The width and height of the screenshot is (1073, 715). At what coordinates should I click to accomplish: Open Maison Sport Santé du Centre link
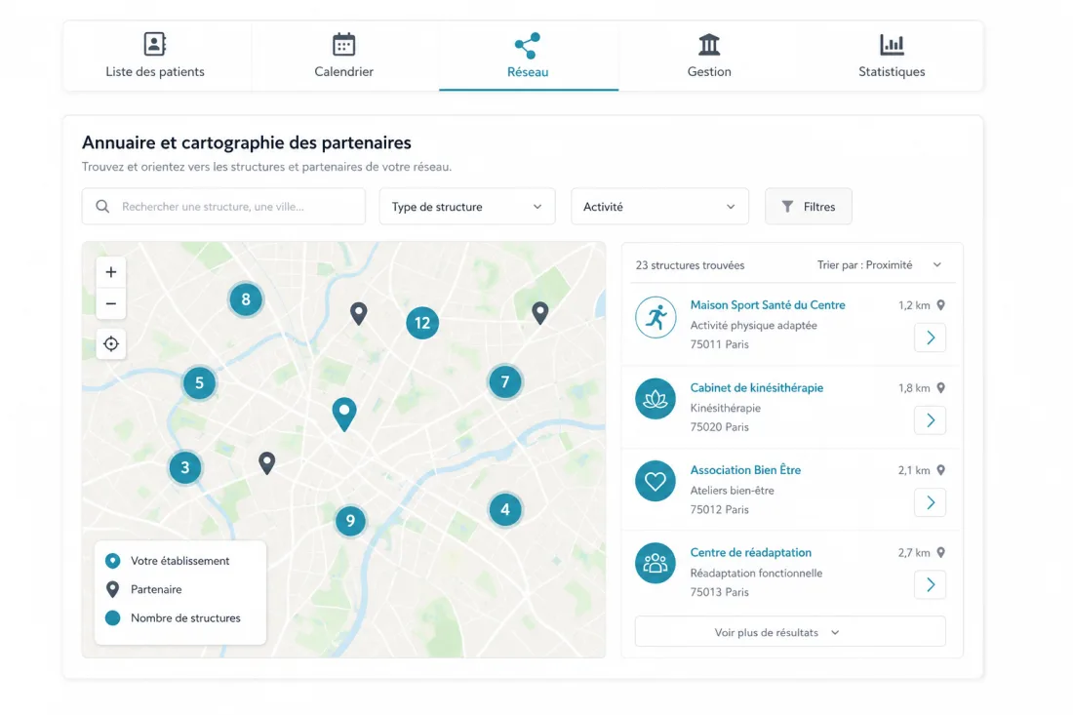click(767, 305)
